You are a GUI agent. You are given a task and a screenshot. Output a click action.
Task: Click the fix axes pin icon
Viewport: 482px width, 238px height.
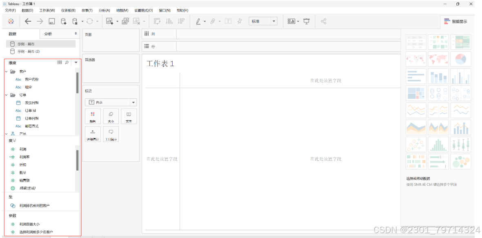coord(240,21)
